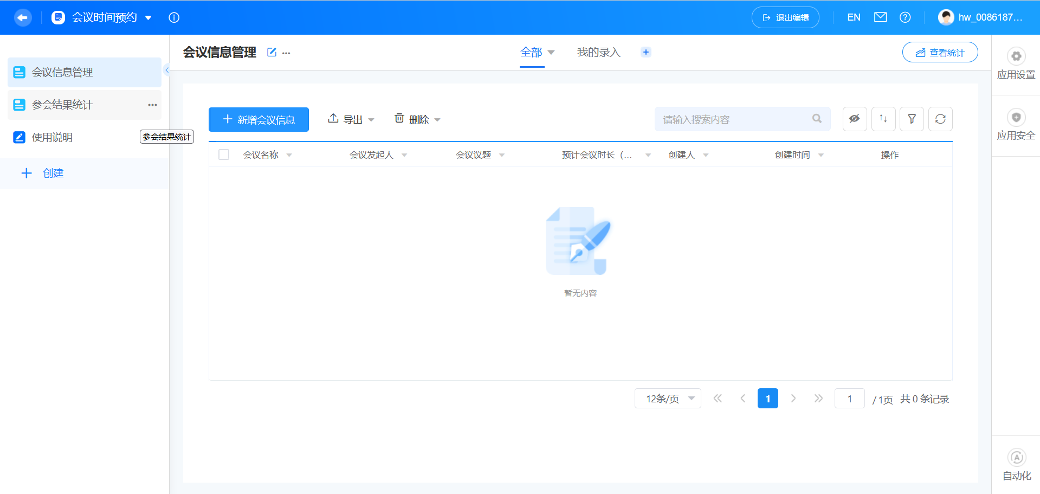
Task: Open the filter icon
Action: click(912, 119)
